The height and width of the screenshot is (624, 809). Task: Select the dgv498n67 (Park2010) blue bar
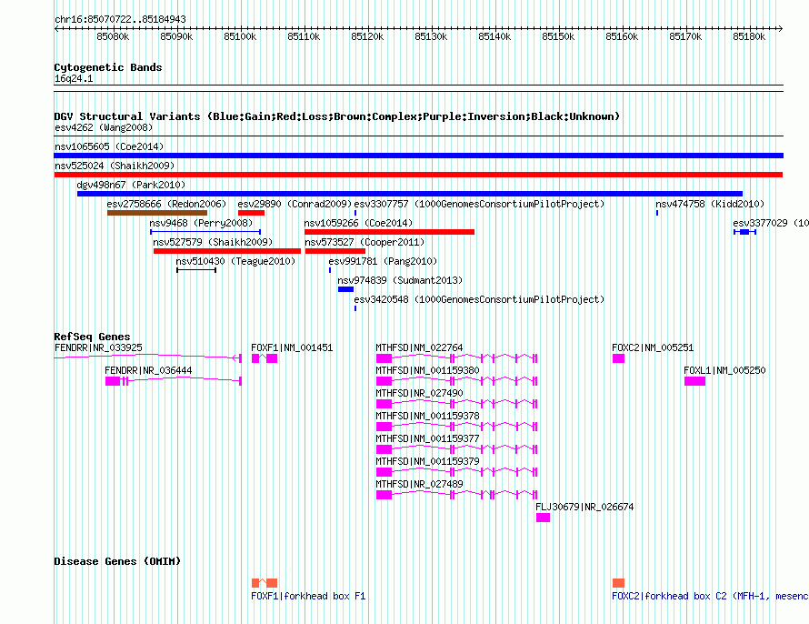click(x=410, y=194)
